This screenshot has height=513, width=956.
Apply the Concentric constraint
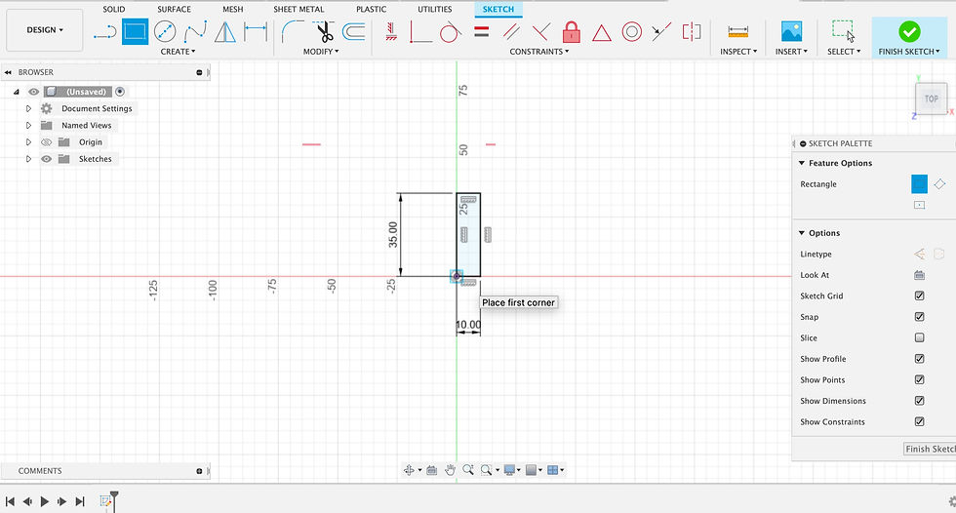click(x=632, y=31)
